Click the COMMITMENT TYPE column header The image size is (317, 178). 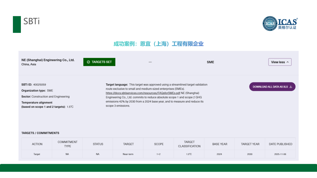(x=68, y=144)
